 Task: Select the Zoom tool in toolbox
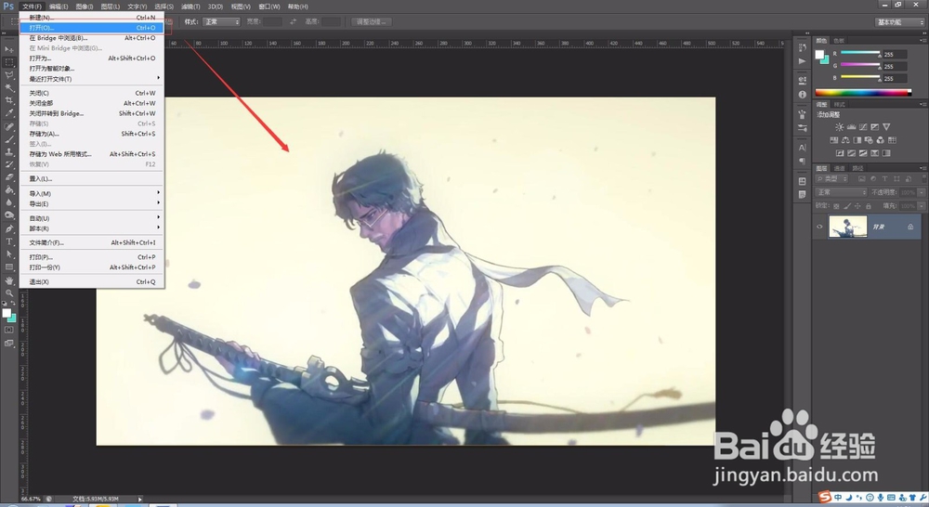pyautogui.click(x=9, y=292)
